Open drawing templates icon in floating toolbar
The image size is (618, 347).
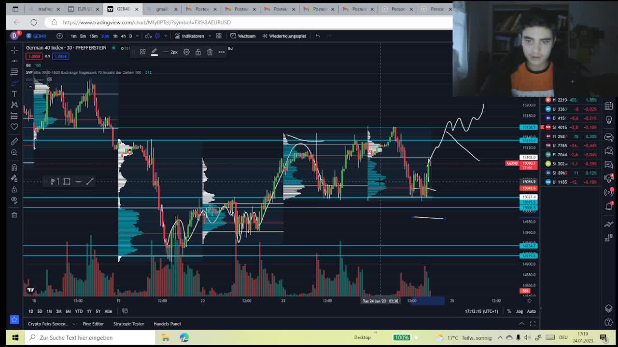143,52
